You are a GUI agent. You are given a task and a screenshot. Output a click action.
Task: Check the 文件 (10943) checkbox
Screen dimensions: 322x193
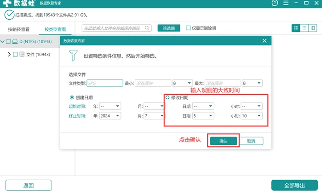pyautogui.click(x=15, y=54)
